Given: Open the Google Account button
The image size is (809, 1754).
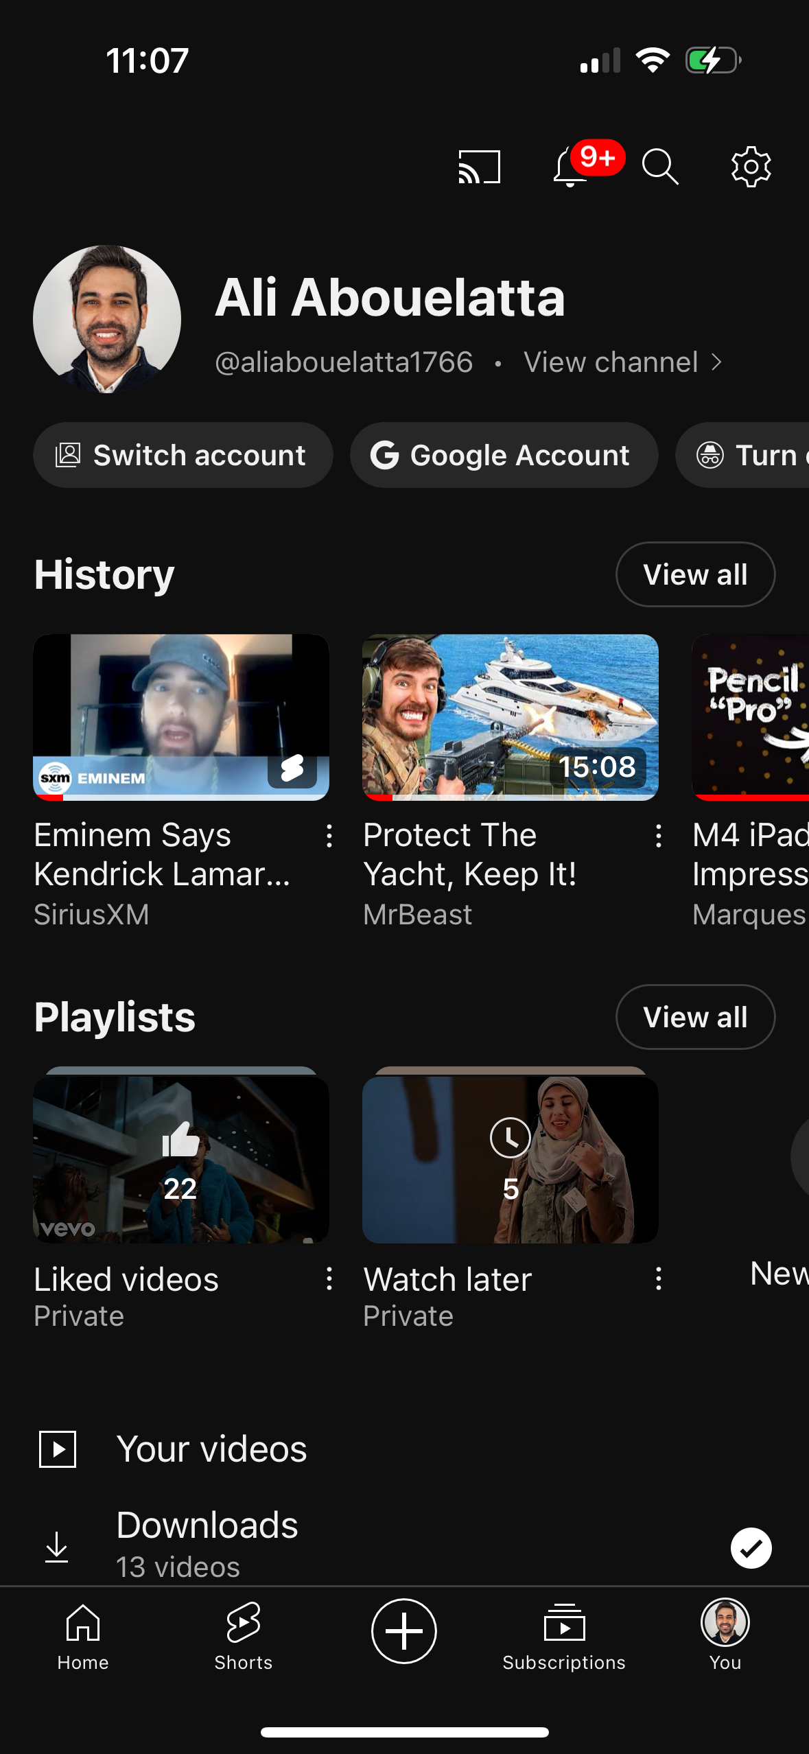Looking at the screenshot, I should tap(504, 455).
